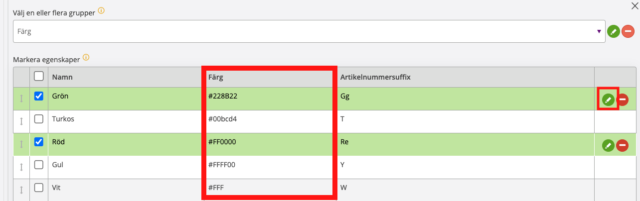The width and height of the screenshot is (640, 201).
Task: Edit the selected Färg group
Action: pos(614,31)
